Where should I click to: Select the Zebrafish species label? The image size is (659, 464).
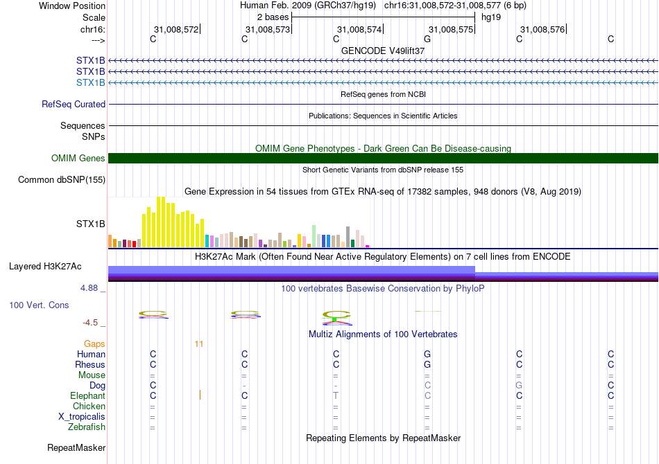(x=87, y=427)
